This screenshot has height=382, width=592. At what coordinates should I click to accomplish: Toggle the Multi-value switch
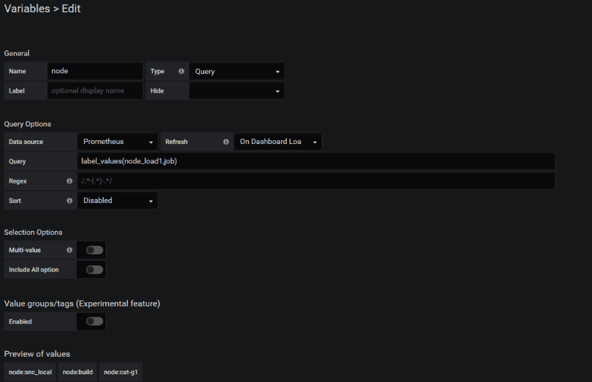(x=94, y=250)
